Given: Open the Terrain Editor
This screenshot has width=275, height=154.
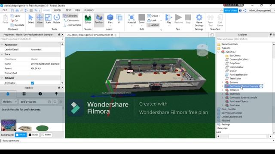Looking at the screenshot, I should tap(88, 19).
